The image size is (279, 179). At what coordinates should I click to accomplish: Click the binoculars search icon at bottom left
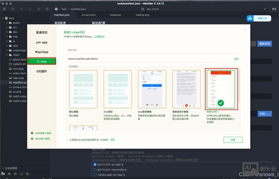[9, 174]
